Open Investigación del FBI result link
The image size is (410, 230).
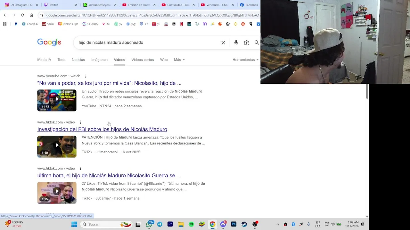coord(102,129)
